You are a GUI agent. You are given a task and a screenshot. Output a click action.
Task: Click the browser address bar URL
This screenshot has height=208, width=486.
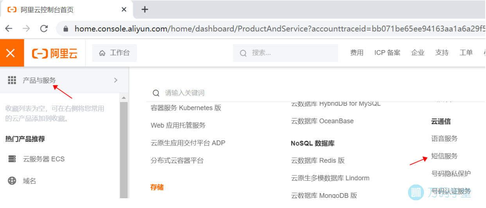(280, 29)
